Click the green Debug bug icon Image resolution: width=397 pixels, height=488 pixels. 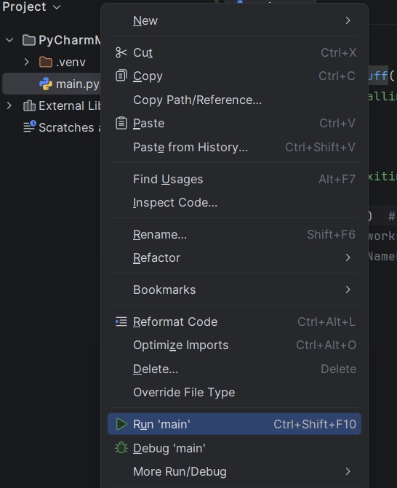(121, 448)
